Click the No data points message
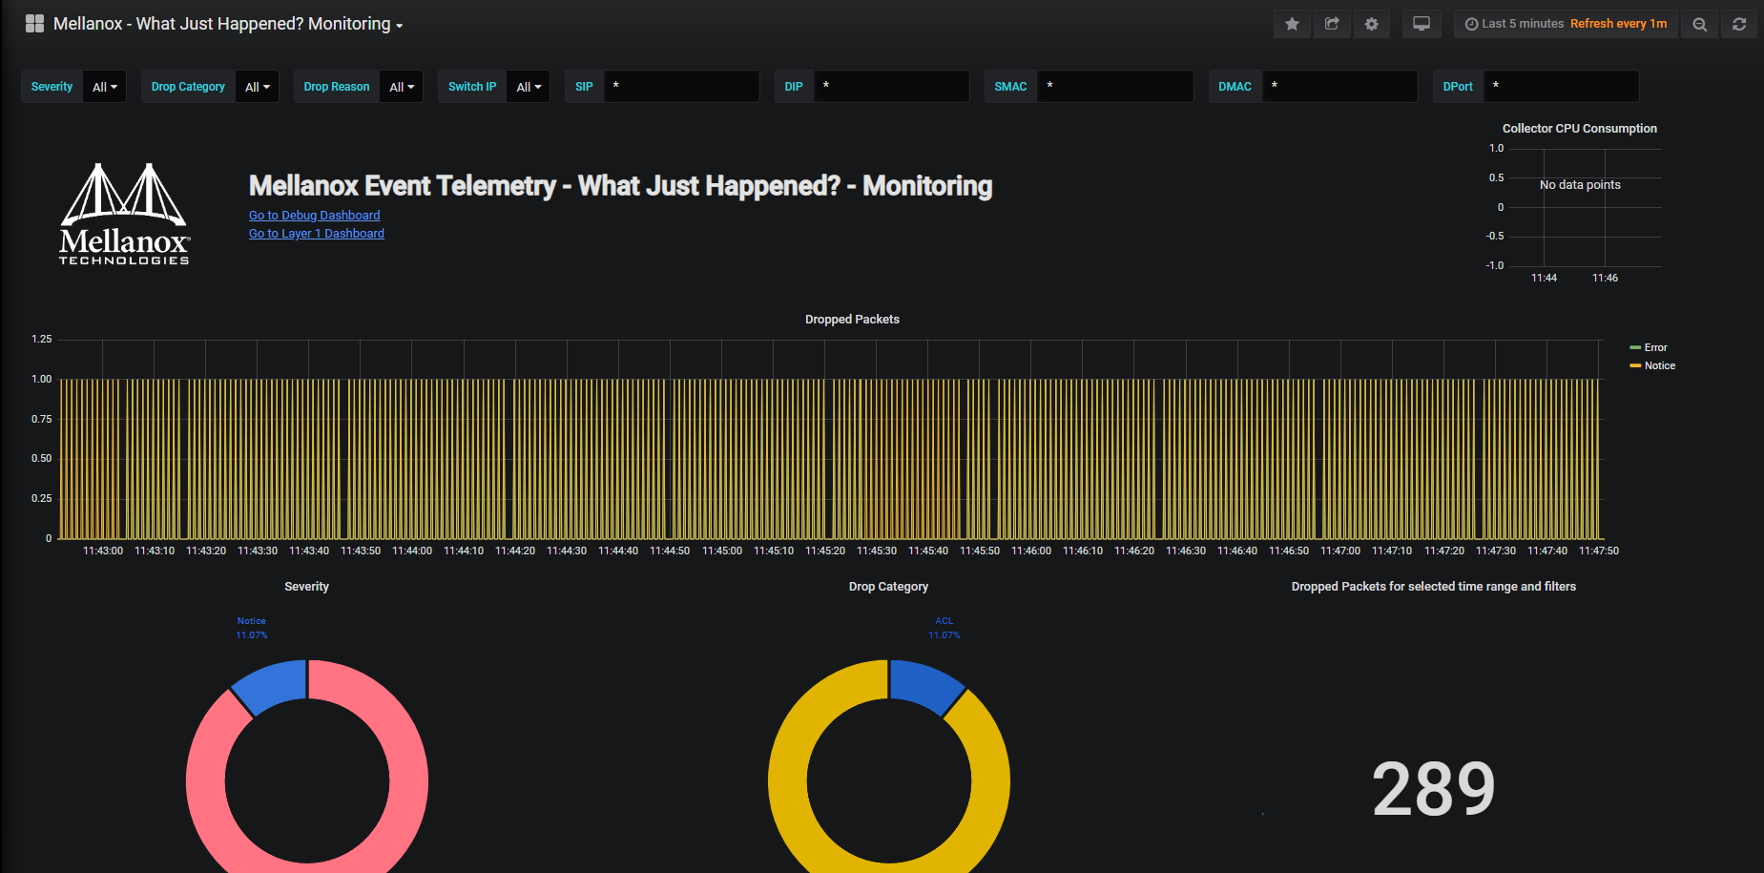Image resolution: width=1764 pixels, height=873 pixels. click(1580, 185)
